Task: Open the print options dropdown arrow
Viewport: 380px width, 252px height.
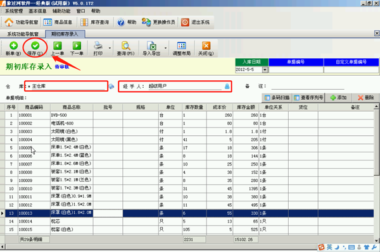Action: point(110,48)
